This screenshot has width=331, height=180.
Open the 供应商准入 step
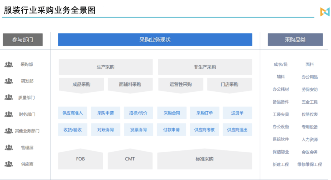[72, 113]
